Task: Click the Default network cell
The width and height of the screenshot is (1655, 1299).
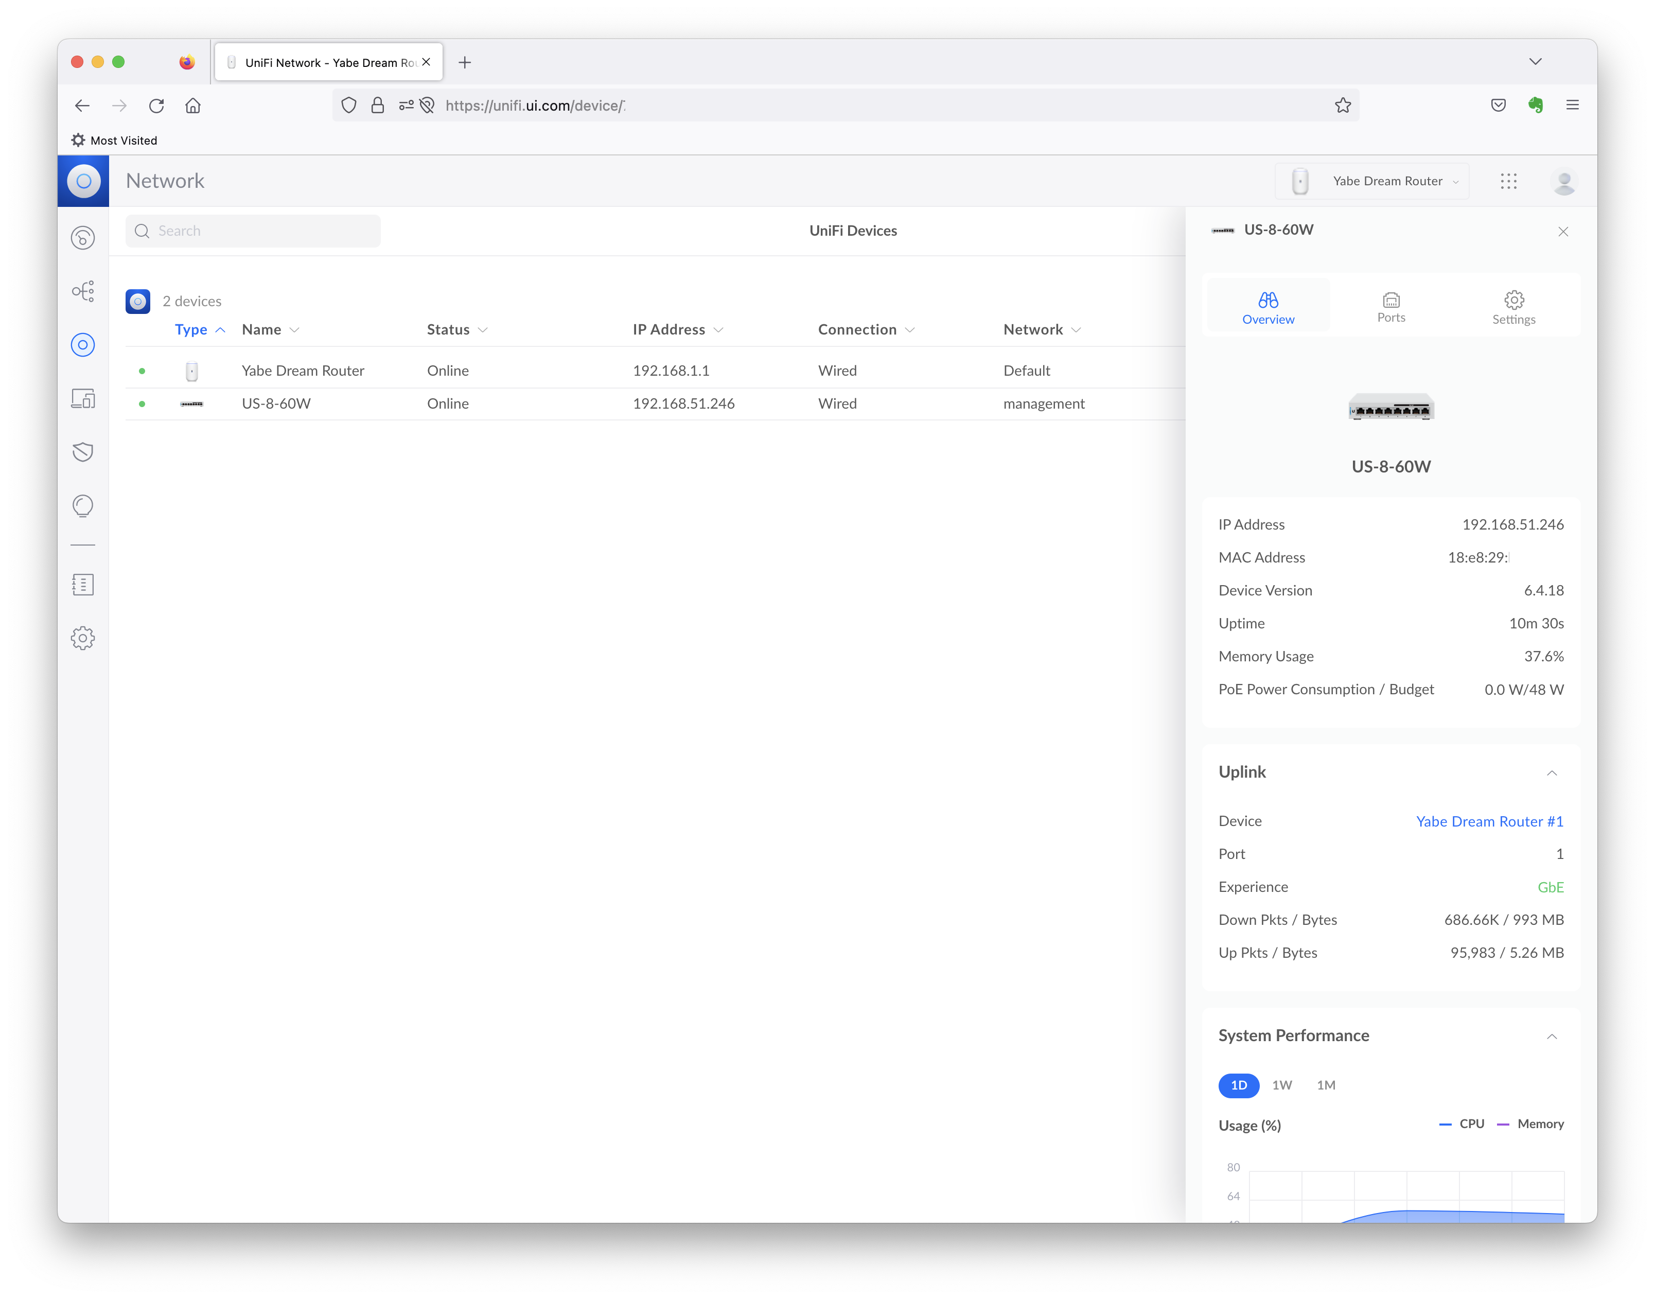Action: (1027, 371)
